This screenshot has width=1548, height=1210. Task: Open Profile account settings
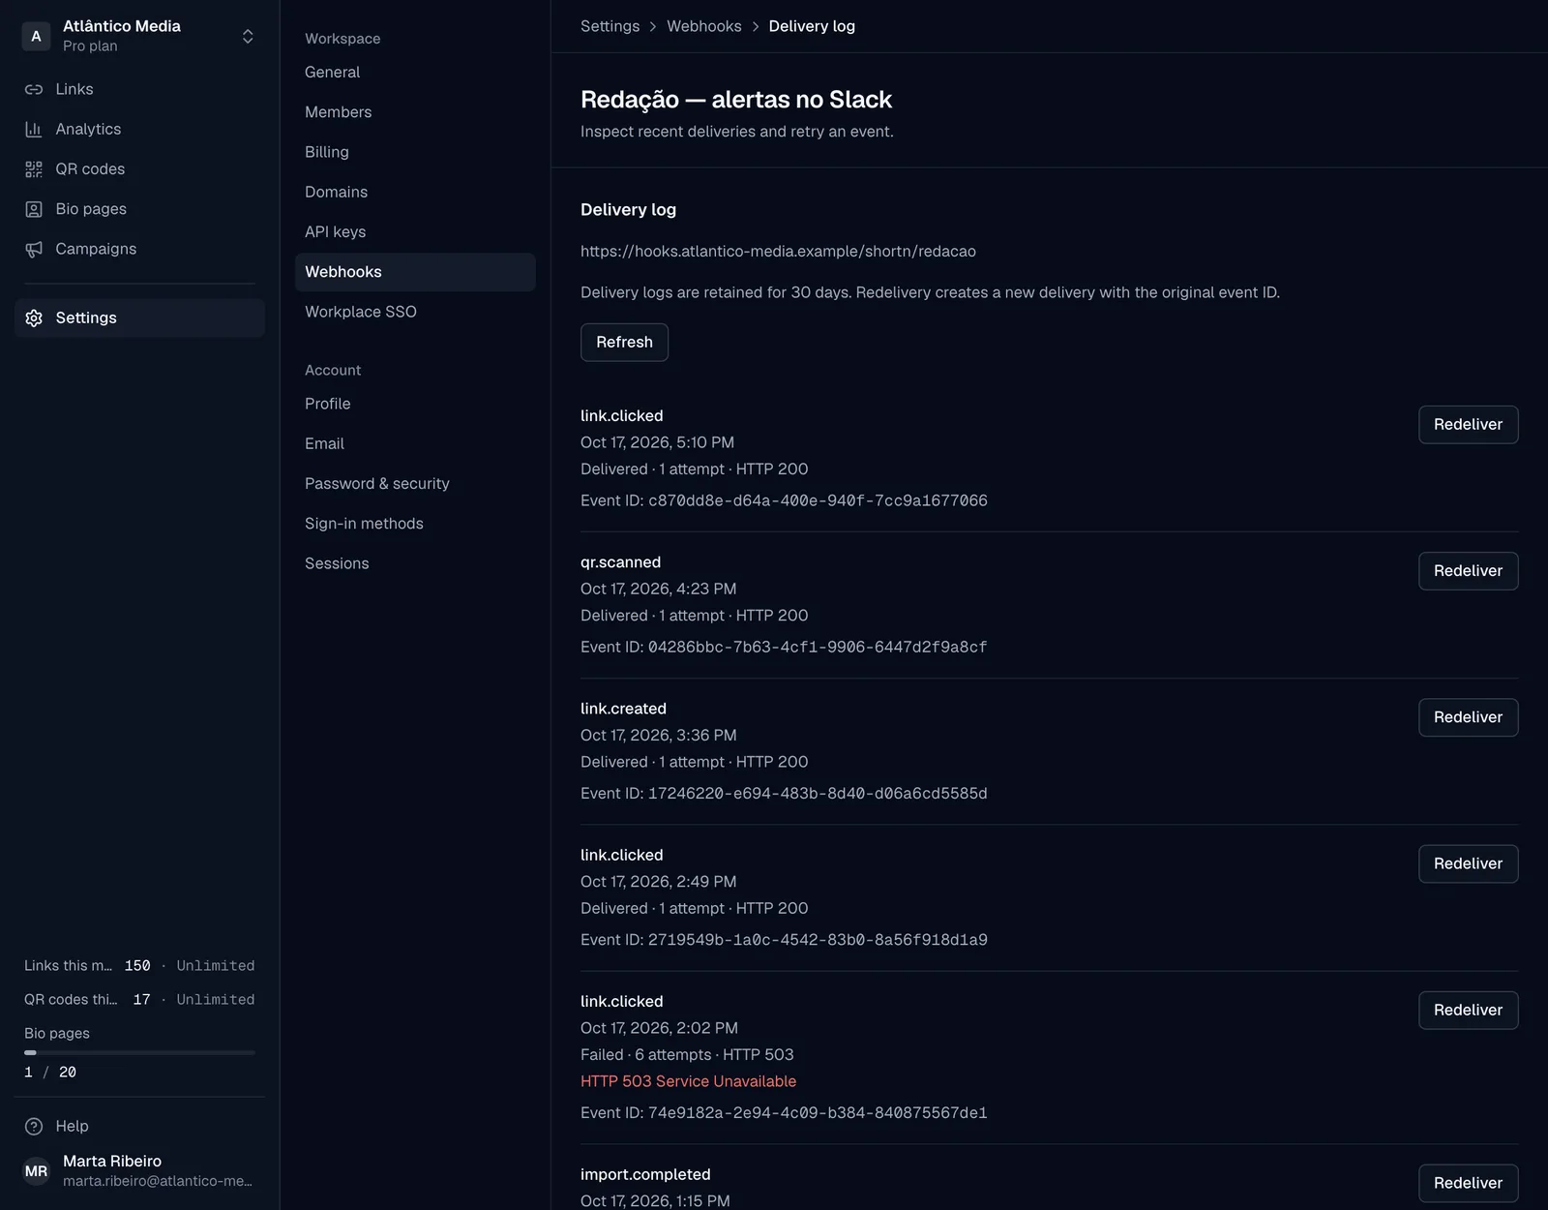tap(415, 404)
